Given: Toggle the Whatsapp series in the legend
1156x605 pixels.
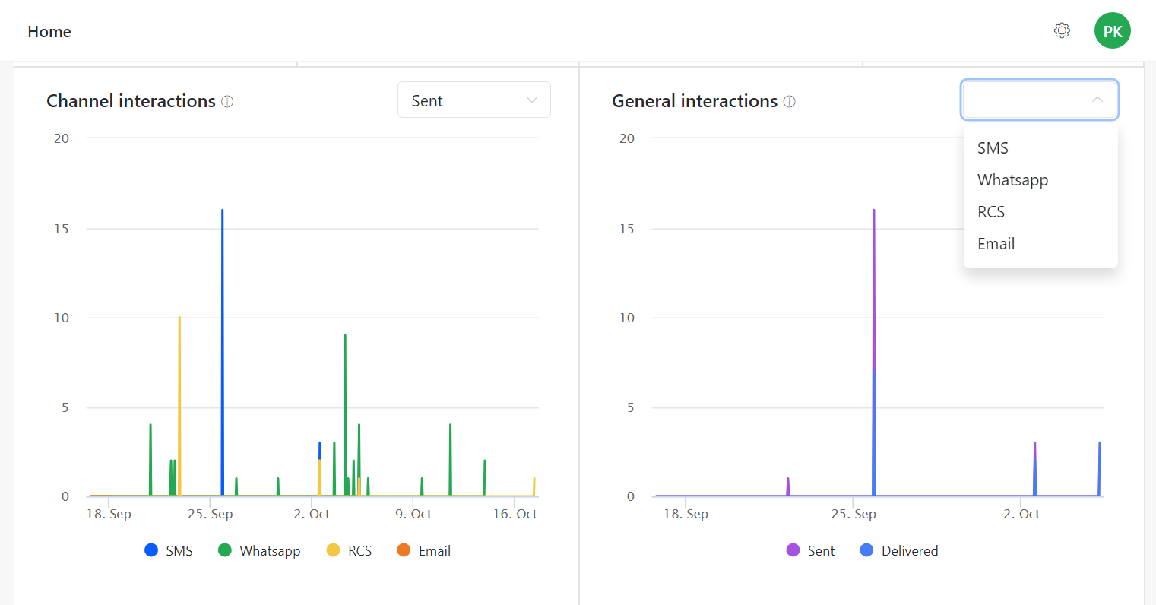Looking at the screenshot, I should point(259,550).
